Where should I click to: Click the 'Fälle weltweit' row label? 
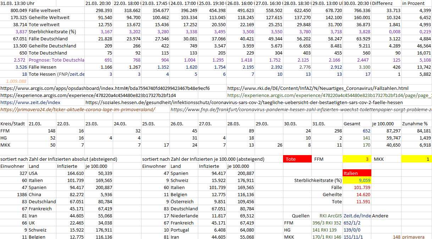44,10
